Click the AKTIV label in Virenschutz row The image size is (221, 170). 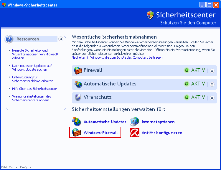pos(198,97)
